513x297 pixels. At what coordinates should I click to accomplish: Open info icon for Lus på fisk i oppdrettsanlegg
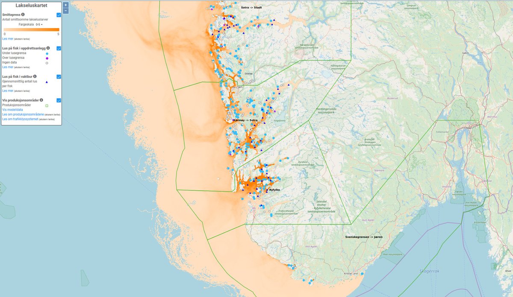point(48,48)
